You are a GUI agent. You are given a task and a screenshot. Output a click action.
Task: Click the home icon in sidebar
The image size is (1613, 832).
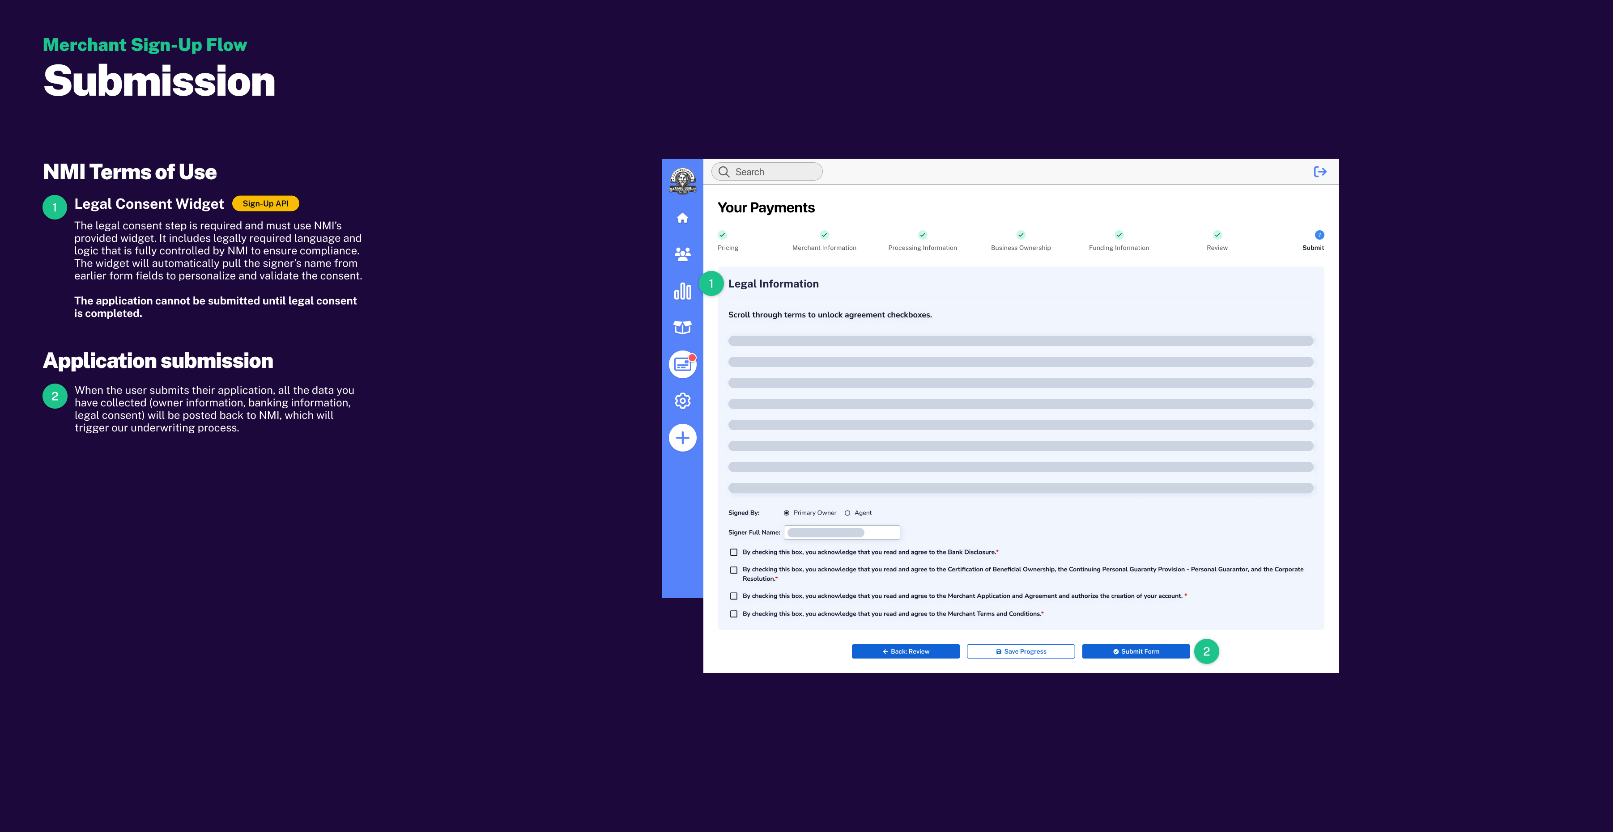pyautogui.click(x=682, y=218)
